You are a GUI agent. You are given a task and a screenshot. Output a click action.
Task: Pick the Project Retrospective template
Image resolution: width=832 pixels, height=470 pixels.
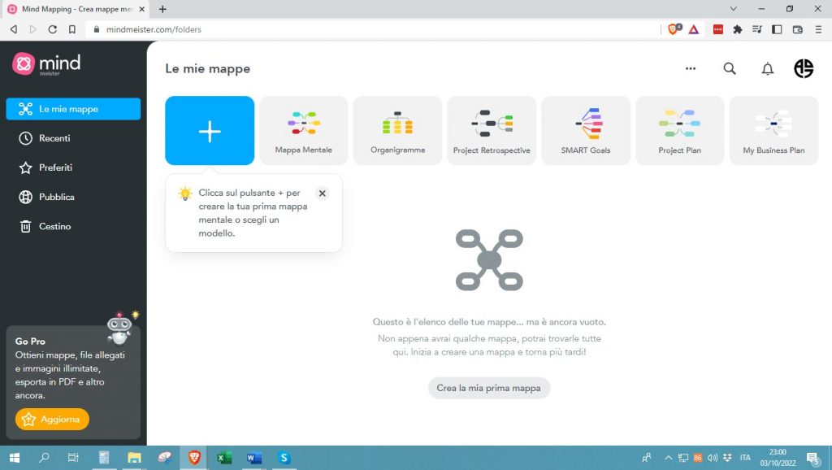click(492, 131)
